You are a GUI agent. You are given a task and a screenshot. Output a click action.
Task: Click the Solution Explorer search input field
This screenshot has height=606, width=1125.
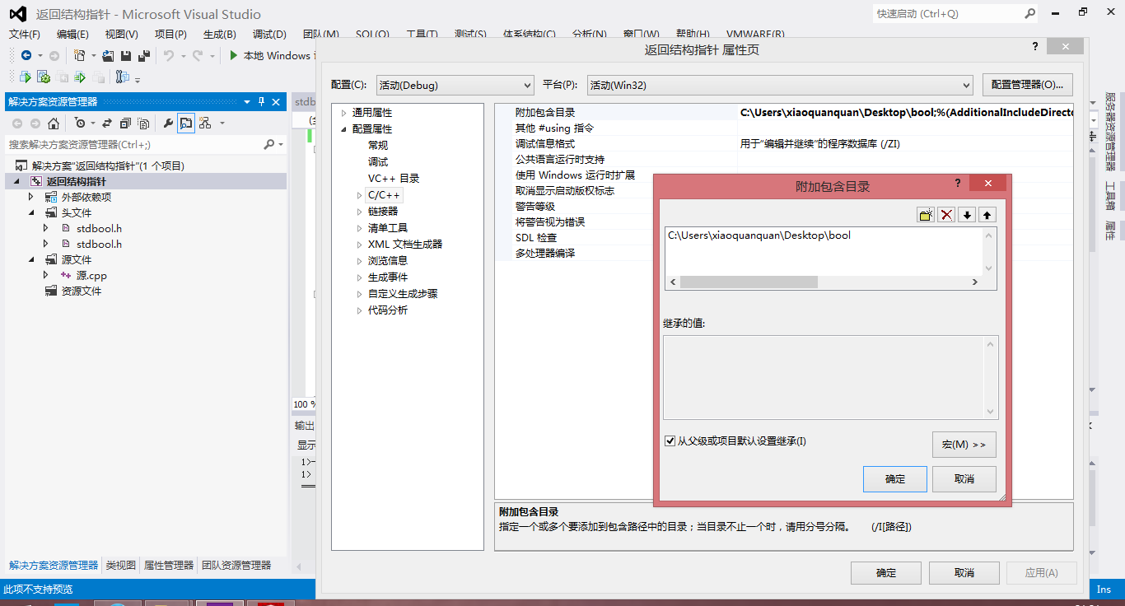coord(134,144)
